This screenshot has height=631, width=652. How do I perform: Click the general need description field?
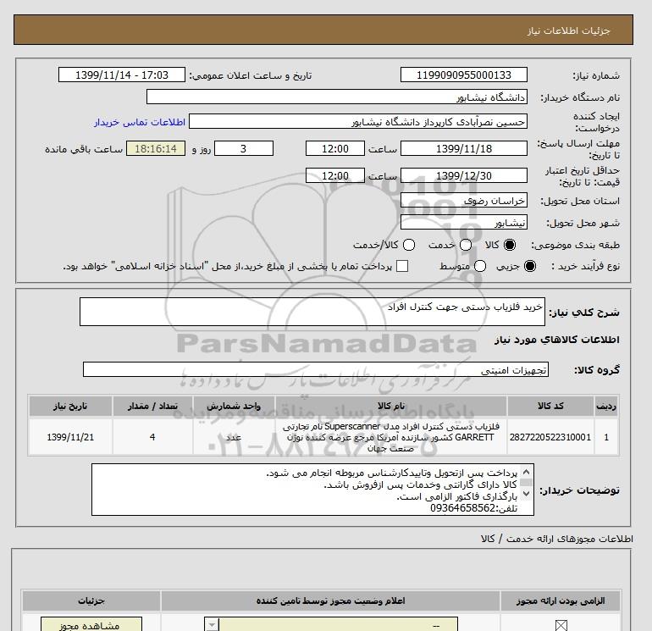[x=312, y=312]
